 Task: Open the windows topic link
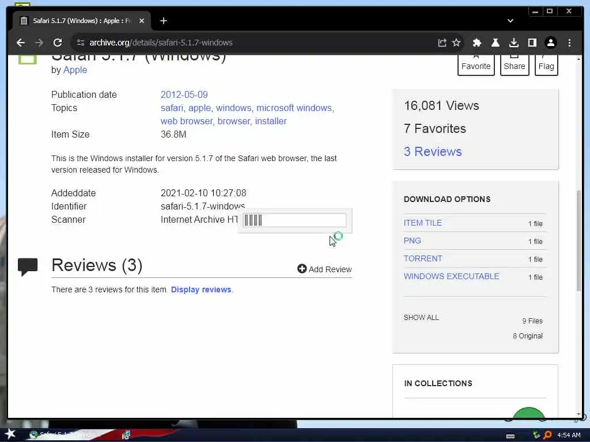click(x=233, y=108)
